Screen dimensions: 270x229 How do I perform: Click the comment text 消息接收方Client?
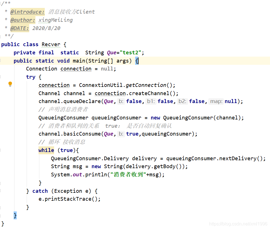[x=71, y=12]
